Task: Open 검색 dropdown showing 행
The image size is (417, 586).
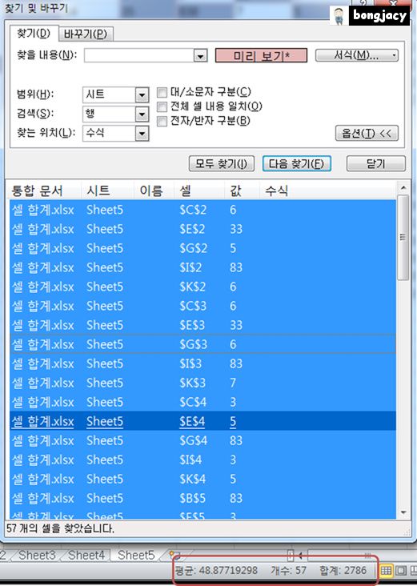Action: tap(142, 114)
